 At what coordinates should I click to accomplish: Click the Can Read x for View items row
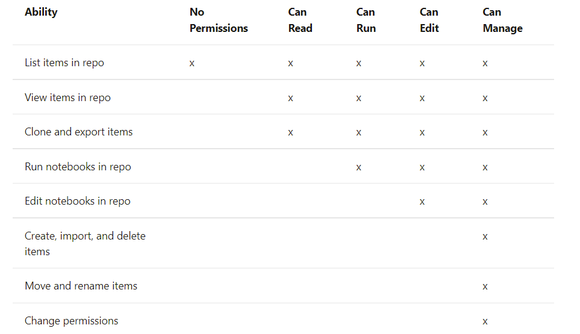point(290,98)
